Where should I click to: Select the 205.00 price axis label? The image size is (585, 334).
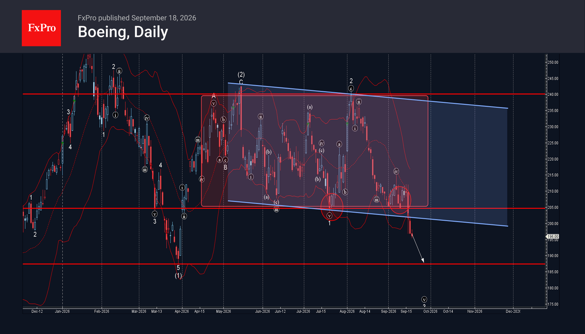click(x=553, y=207)
